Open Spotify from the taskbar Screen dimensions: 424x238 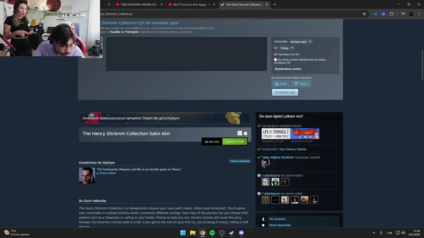pos(212,233)
